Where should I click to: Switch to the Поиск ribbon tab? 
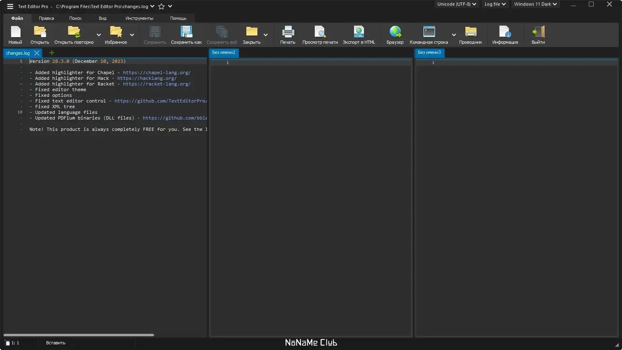point(75,18)
